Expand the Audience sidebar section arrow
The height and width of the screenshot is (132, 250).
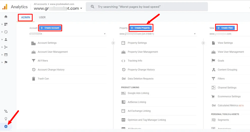(x=2, y=39)
